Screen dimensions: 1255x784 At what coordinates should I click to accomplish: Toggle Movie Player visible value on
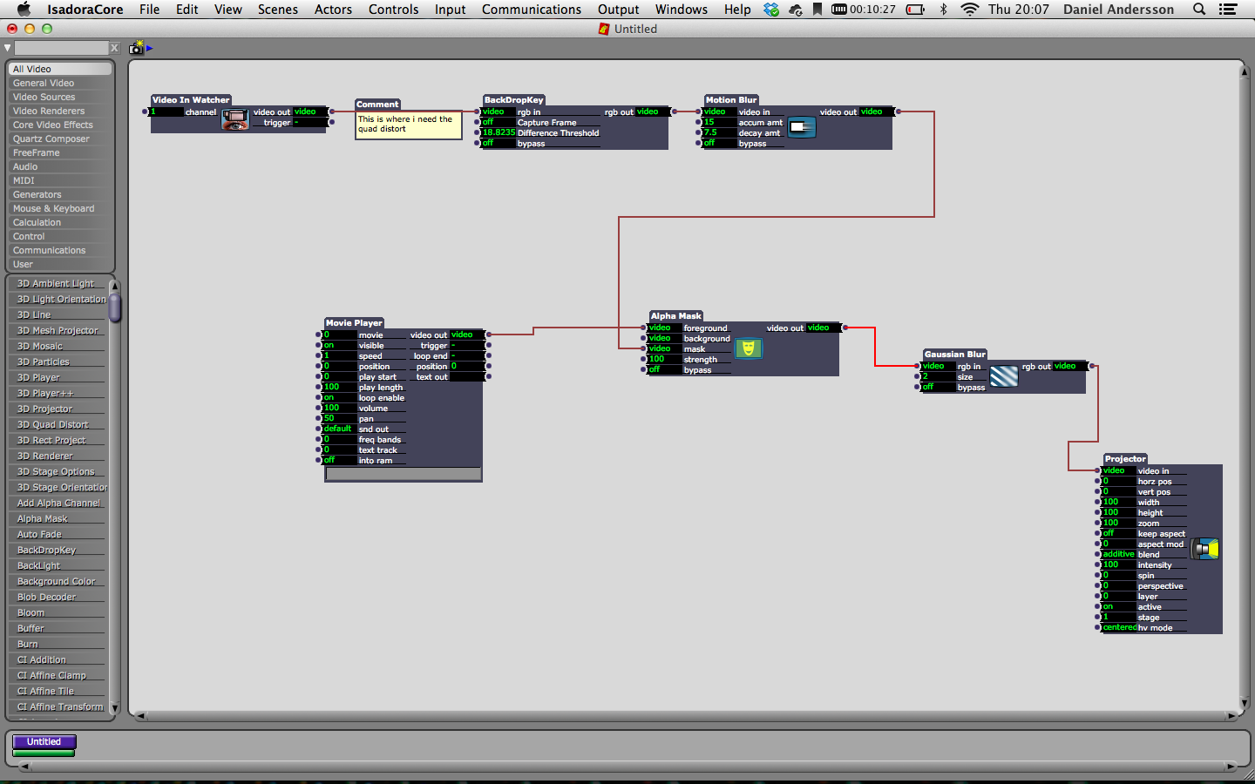pyautogui.click(x=339, y=346)
